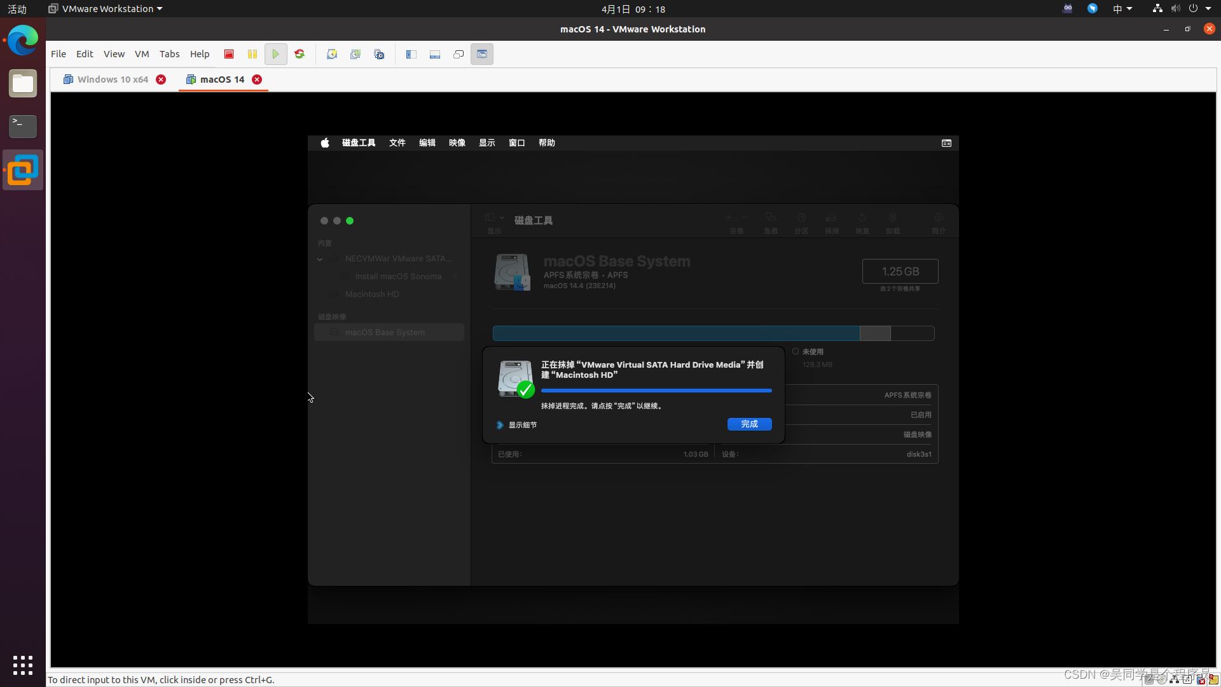Expand the 显示细节 disclosure arrow

coord(500,425)
